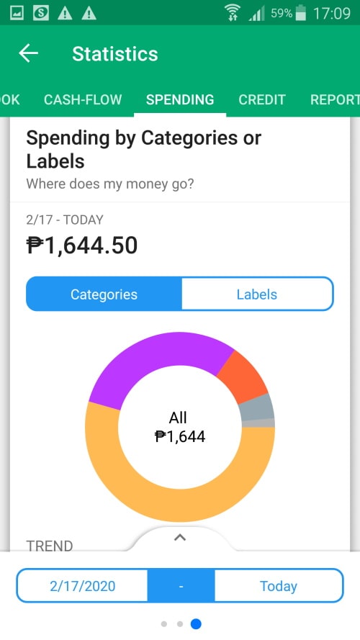Tap the battery indicator icon
The height and width of the screenshot is (640, 360).
300,13
